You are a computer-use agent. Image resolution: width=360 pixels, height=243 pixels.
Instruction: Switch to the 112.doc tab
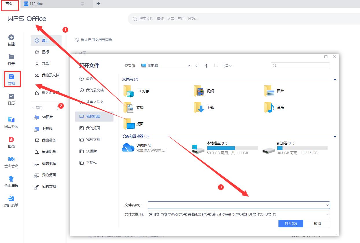[x=57, y=4]
